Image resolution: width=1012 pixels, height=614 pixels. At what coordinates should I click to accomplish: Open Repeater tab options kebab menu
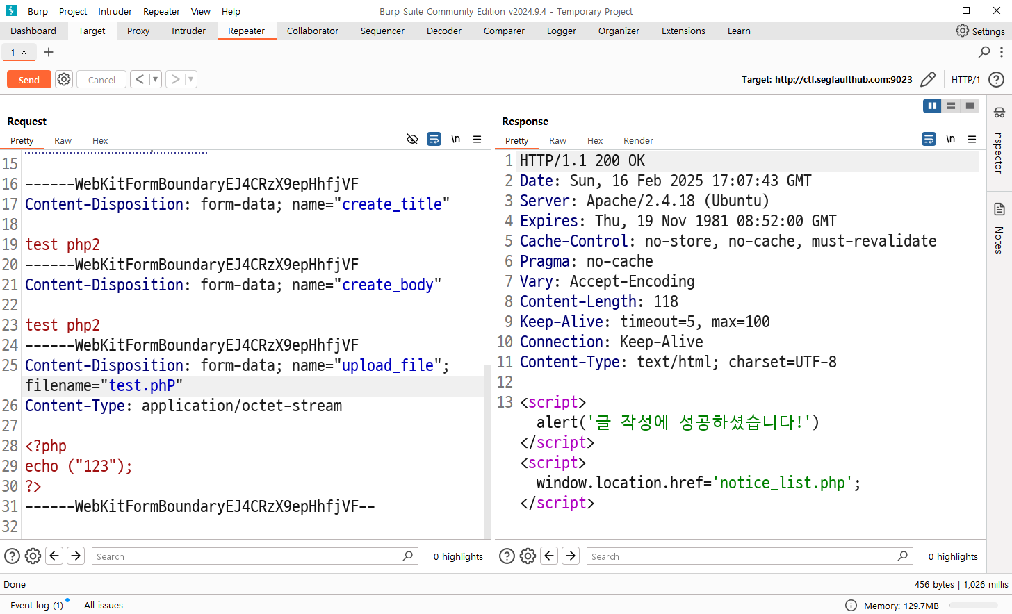pos(1001,52)
